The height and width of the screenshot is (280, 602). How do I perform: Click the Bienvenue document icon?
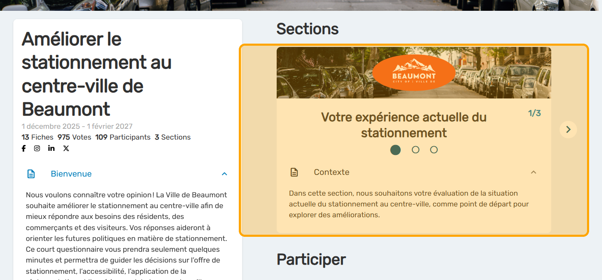(x=31, y=174)
